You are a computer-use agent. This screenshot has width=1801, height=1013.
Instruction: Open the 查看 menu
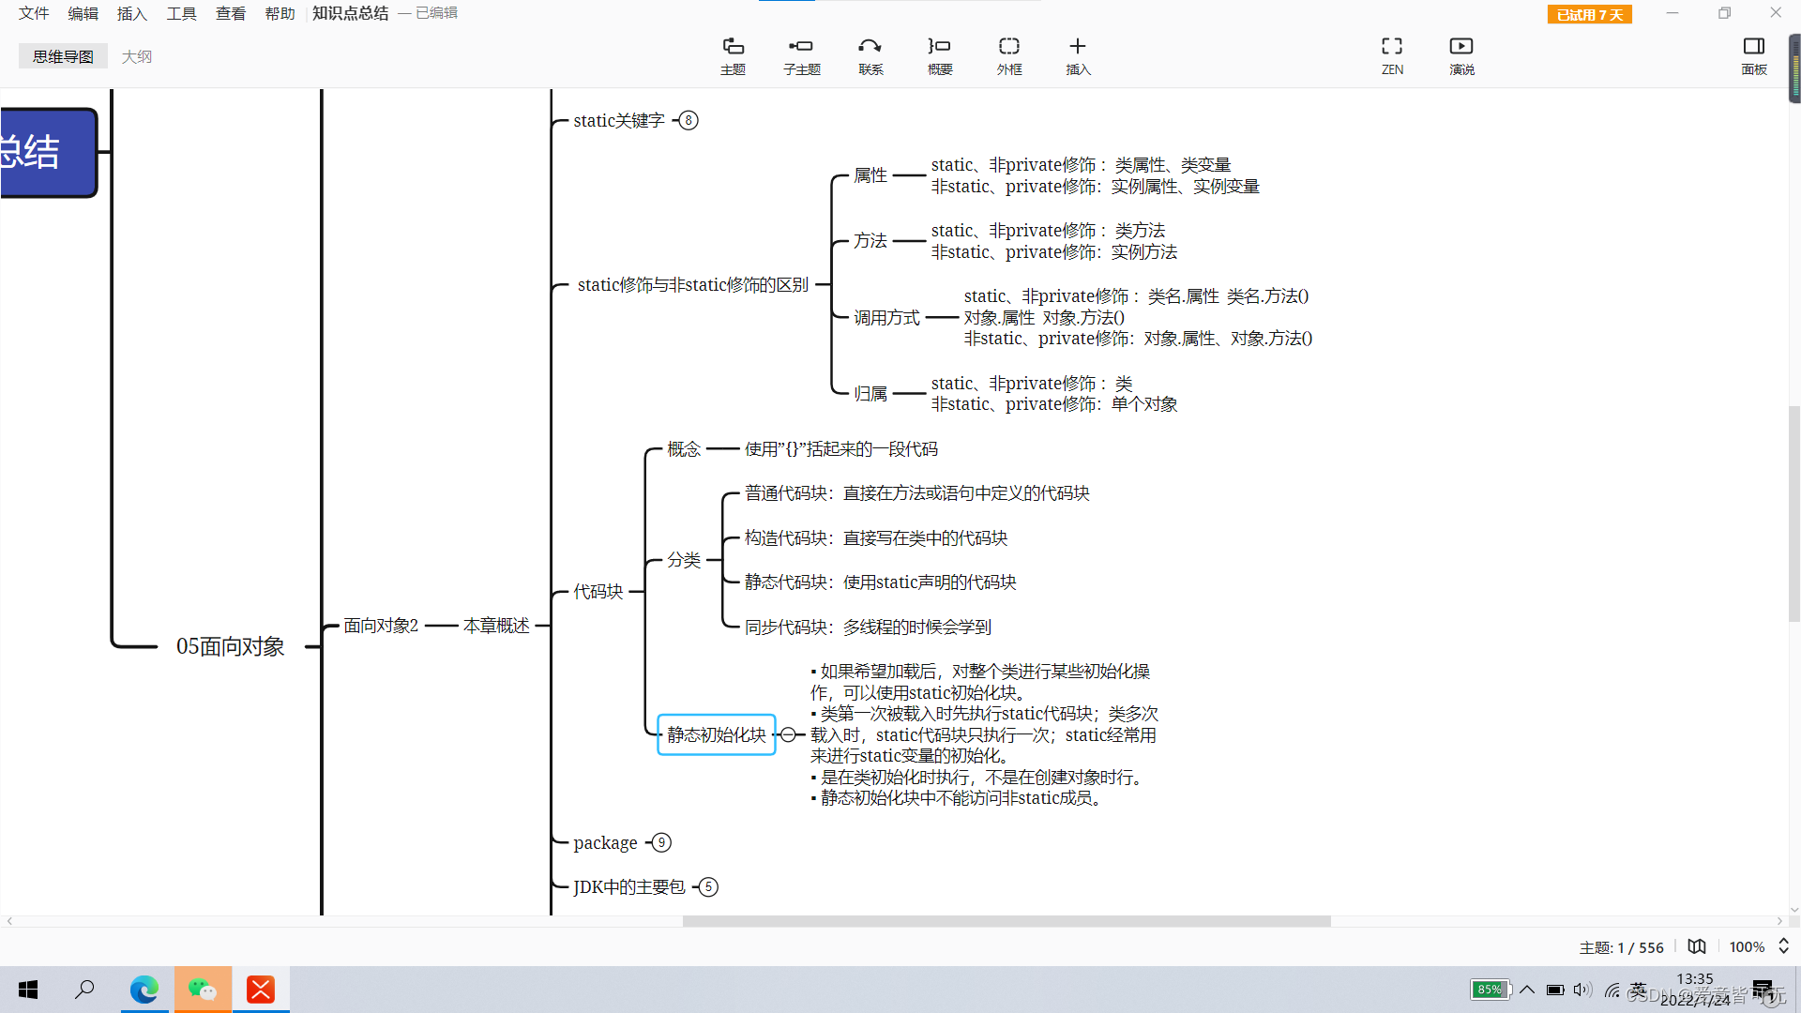click(x=231, y=13)
